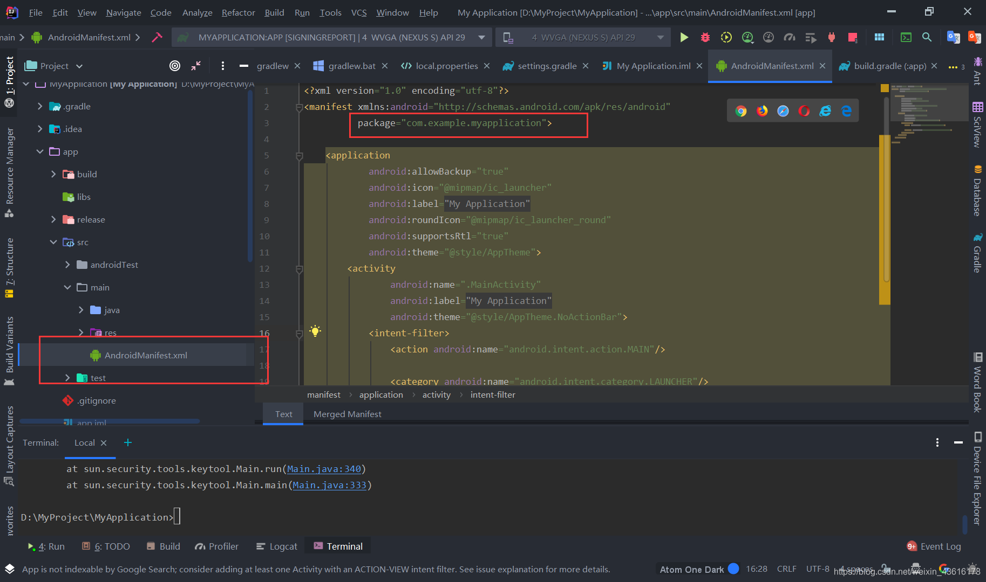The image size is (986, 582).
Task: Open Project panel options three dots
Action: click(x=223, y=66)
